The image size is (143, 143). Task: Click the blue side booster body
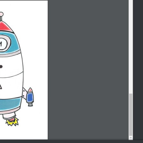pyautogui.click(x=30, y=98)
